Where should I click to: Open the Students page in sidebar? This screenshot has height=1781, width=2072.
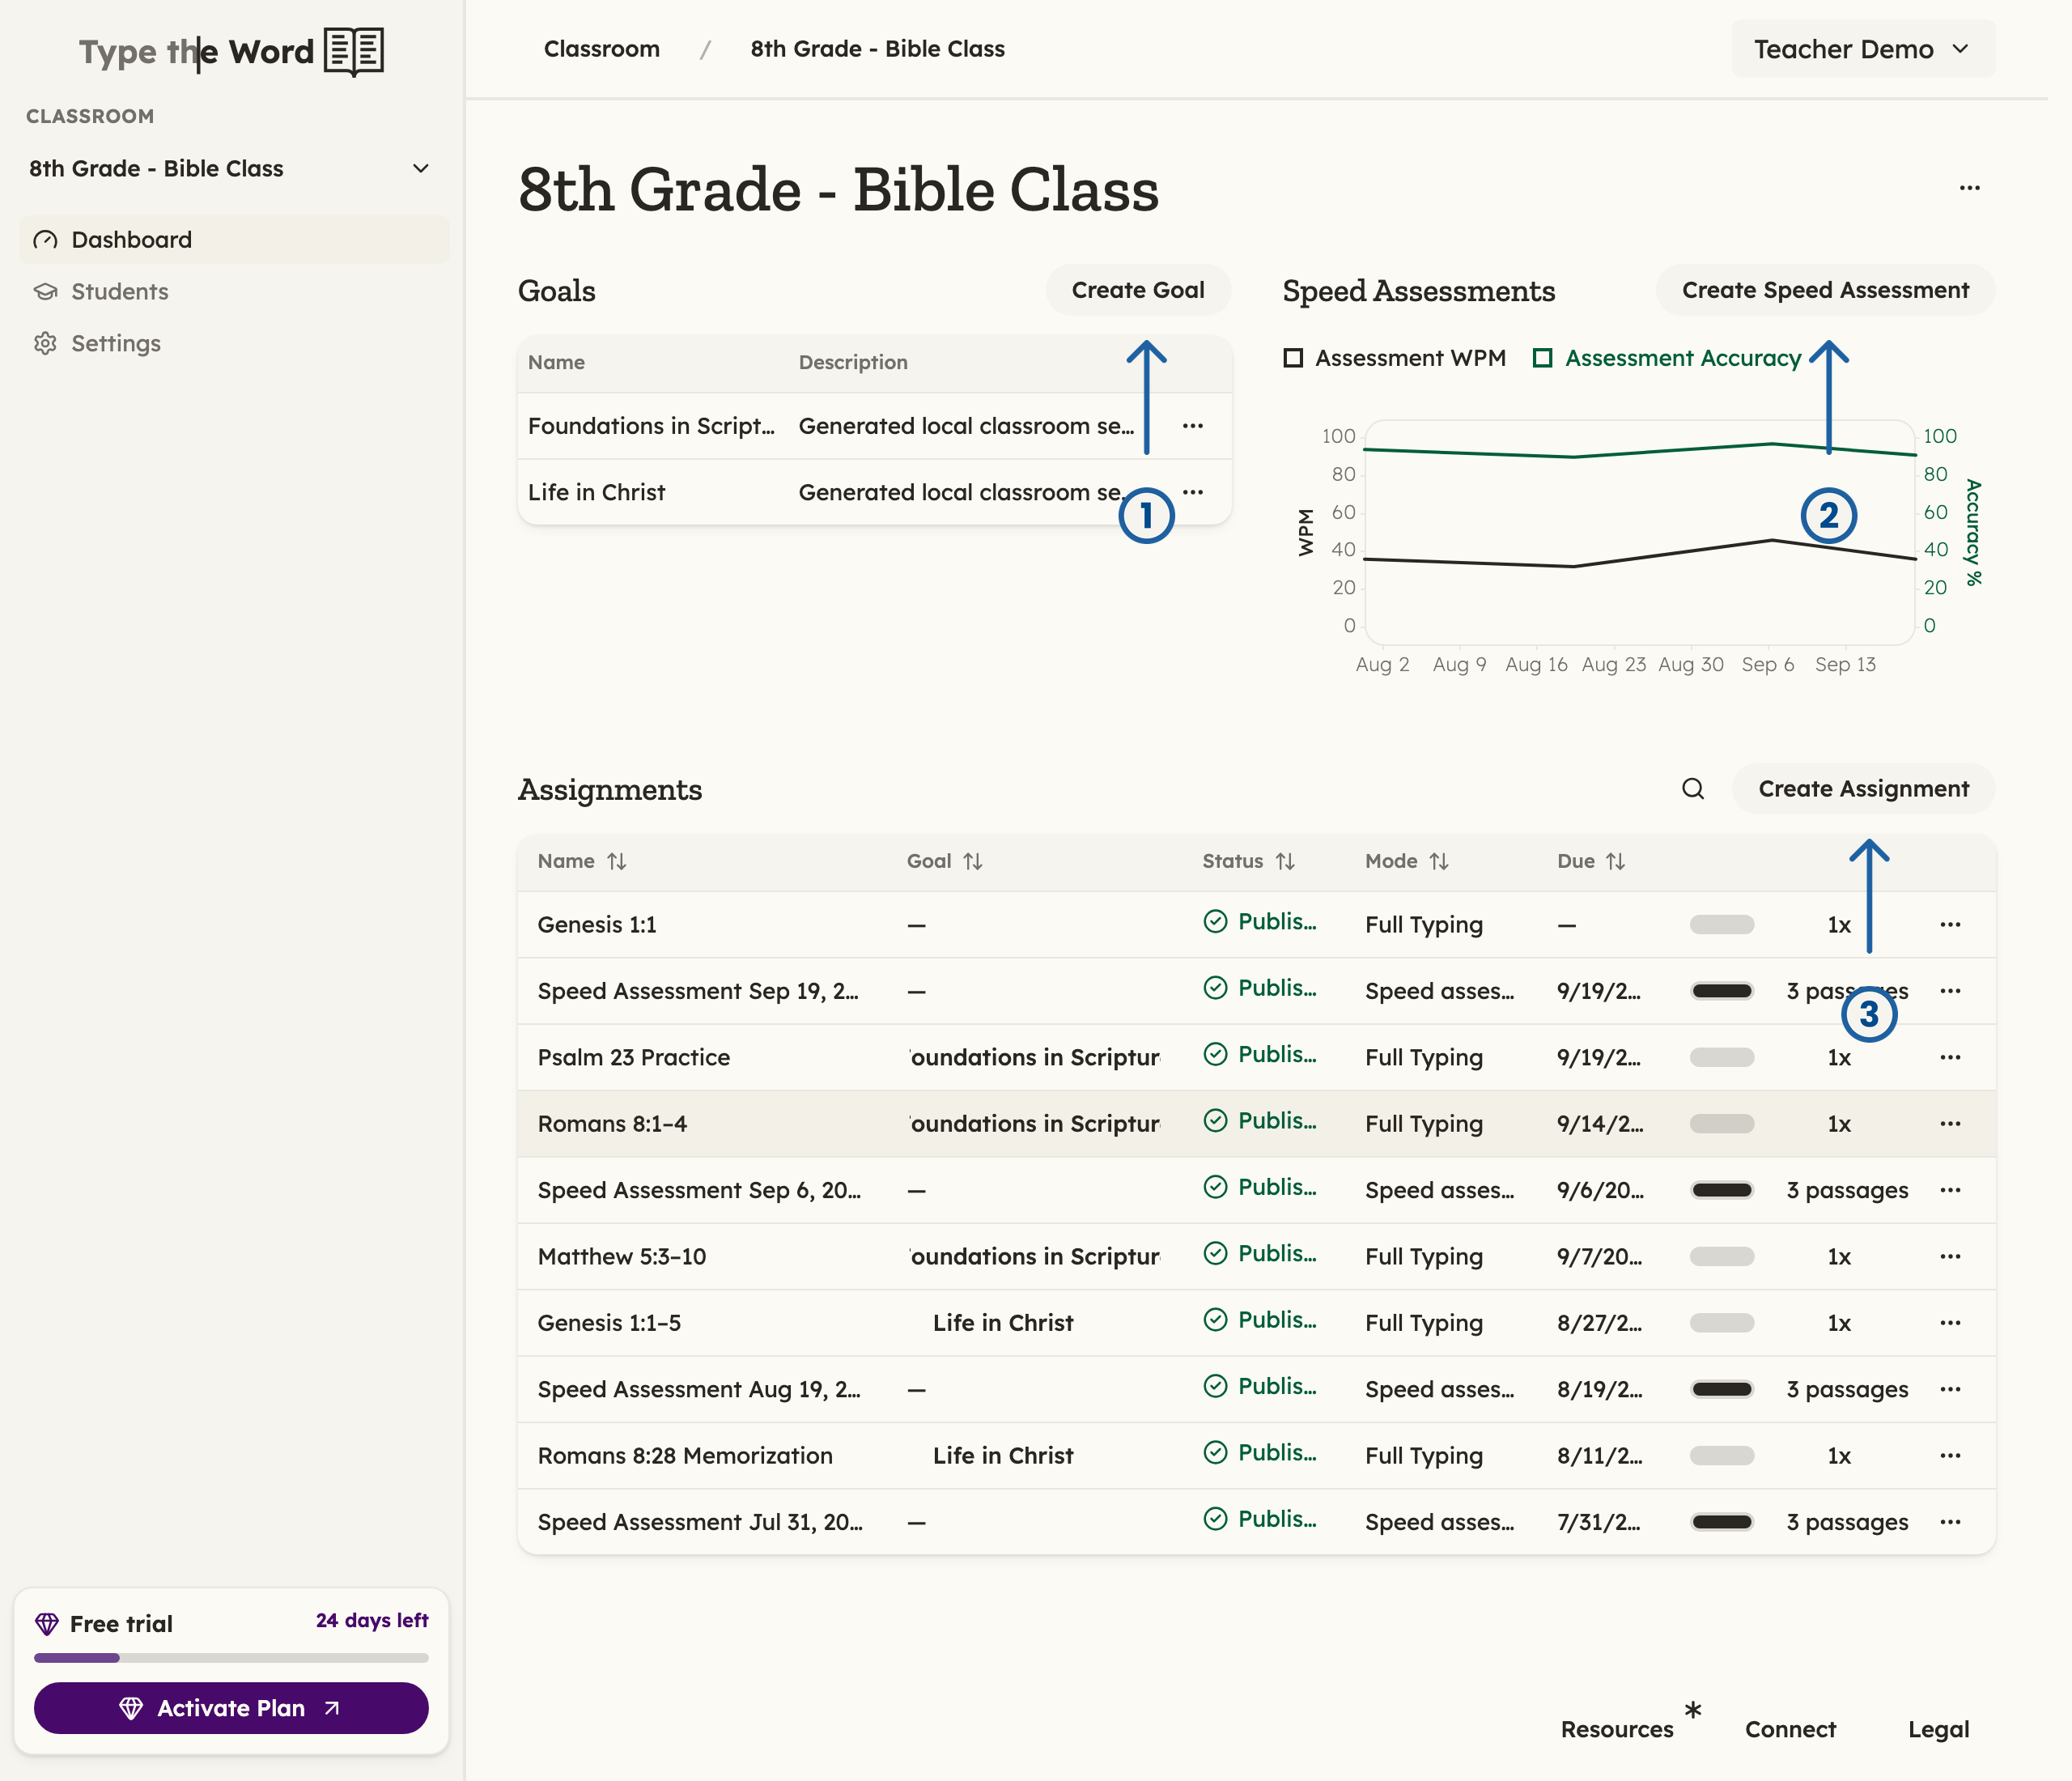point(234,292)
